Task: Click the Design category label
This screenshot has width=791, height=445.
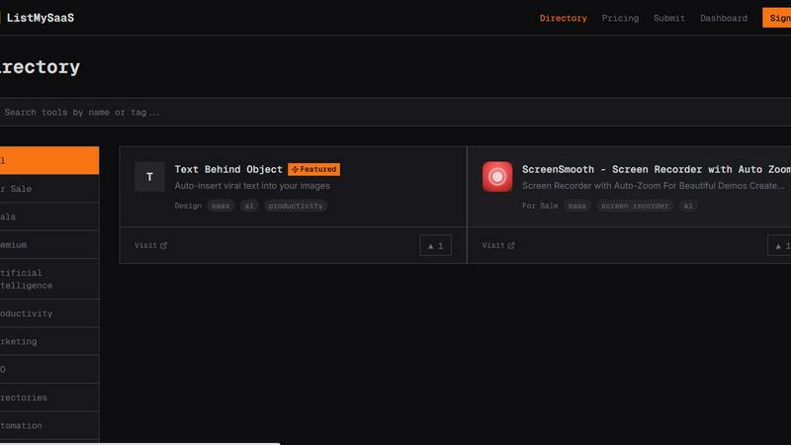Action: 188,206
